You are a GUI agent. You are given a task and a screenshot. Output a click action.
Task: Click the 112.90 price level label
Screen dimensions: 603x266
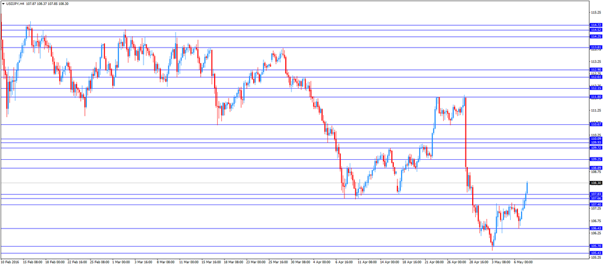tap(596, 70)
